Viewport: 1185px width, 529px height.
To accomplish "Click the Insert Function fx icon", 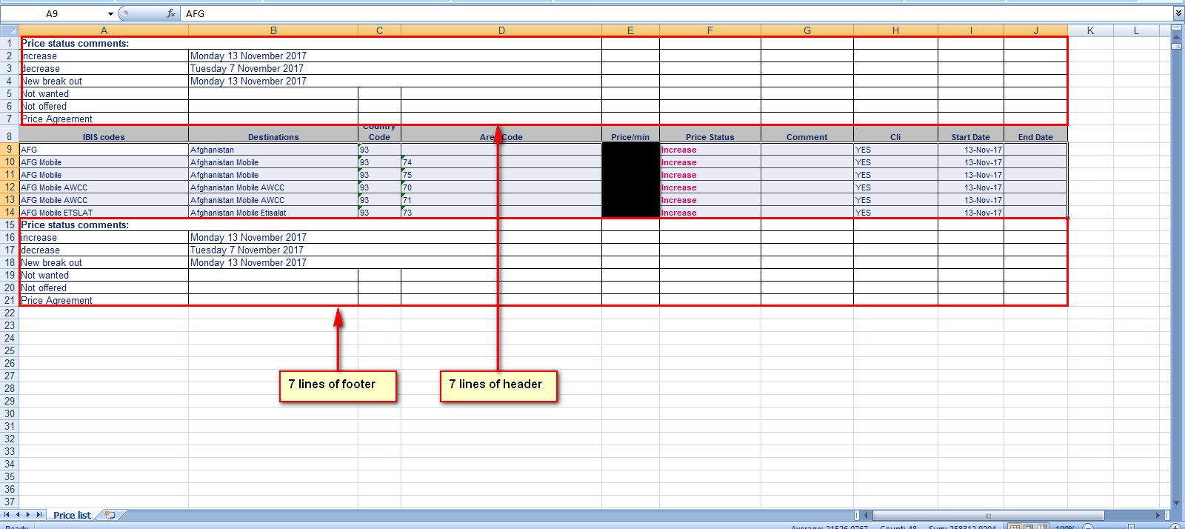I will [x=171, y=13].
